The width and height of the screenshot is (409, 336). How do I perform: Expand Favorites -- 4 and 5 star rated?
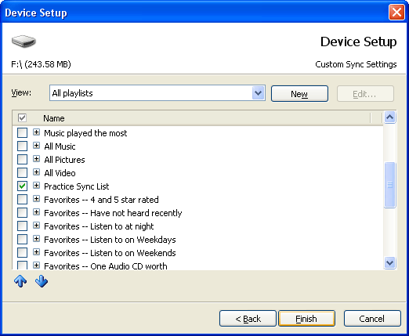pos(36,199)
